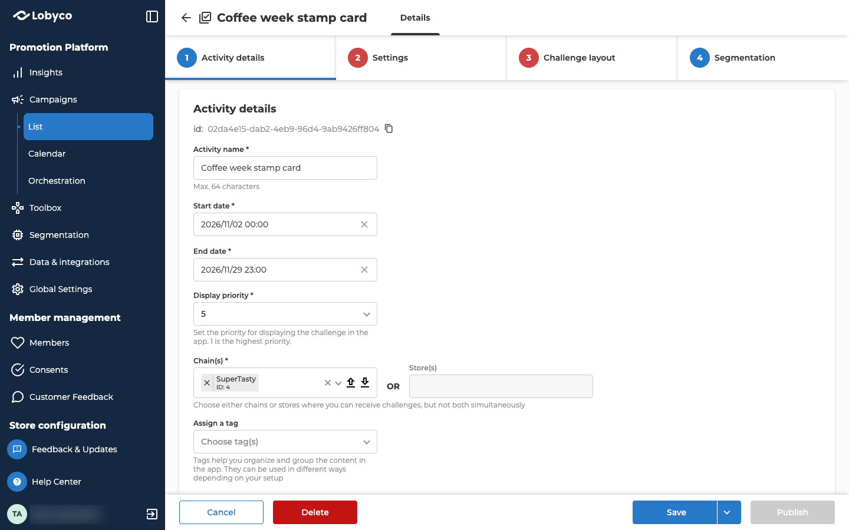Screen dimensions: 849x530
Task: Go to step 3 Challenge layout
Action: (x=592, y=58)
